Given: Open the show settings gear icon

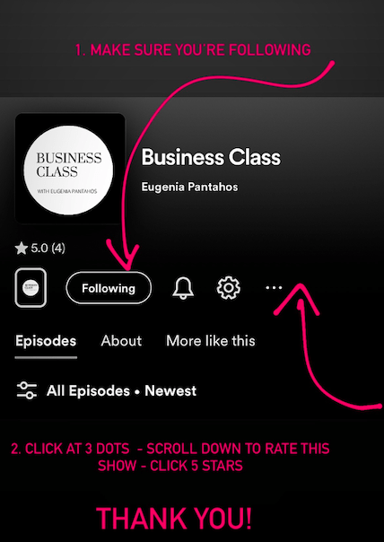Looking at the screenshot, I should coord(228,287).
